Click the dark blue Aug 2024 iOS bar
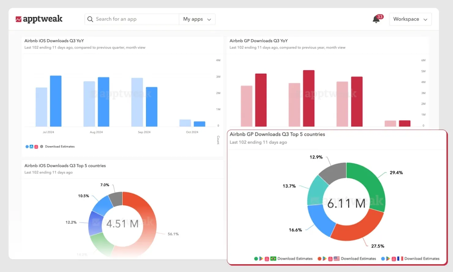The width and height of the screenshot is (453, 272). [103, 102]
